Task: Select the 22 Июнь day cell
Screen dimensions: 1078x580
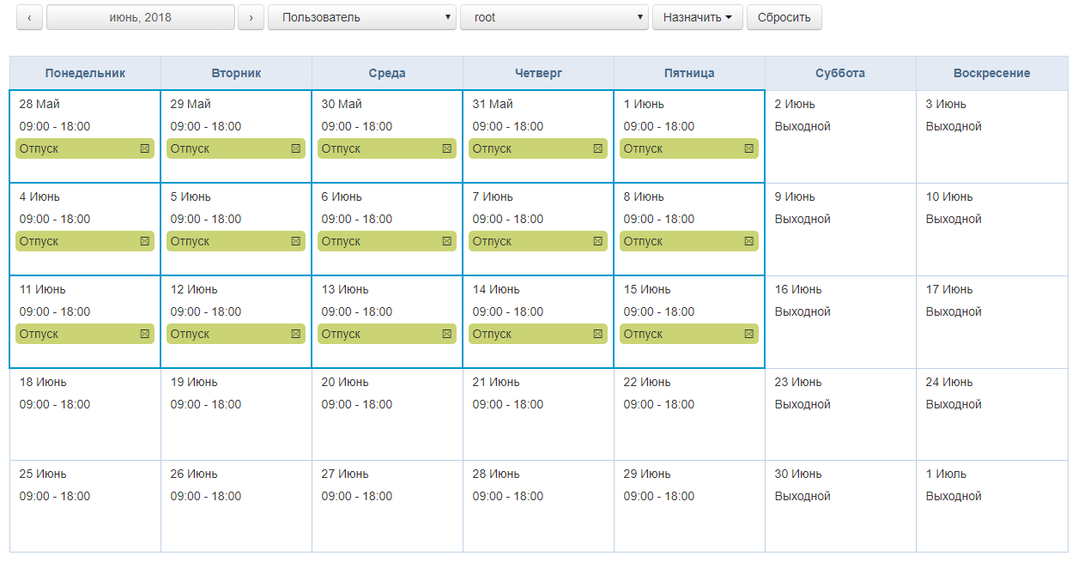Action: [689, 414]
